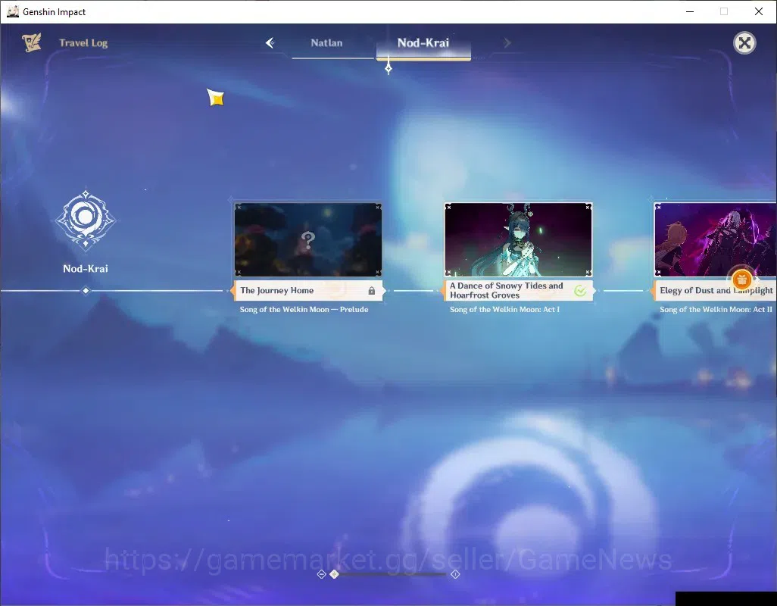Click the bottom scrollbar position handle
777x606 pixels.
(335, 574)
